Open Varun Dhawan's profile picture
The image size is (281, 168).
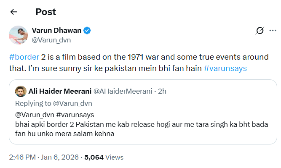tap(19, 35)
